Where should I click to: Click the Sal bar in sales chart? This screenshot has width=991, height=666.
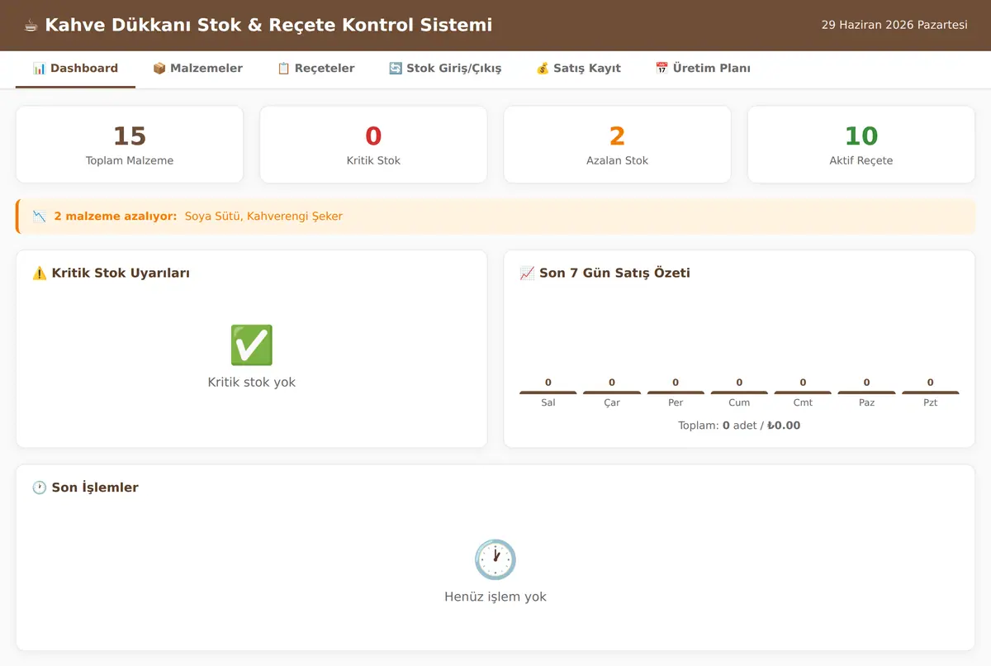point(548,392)
